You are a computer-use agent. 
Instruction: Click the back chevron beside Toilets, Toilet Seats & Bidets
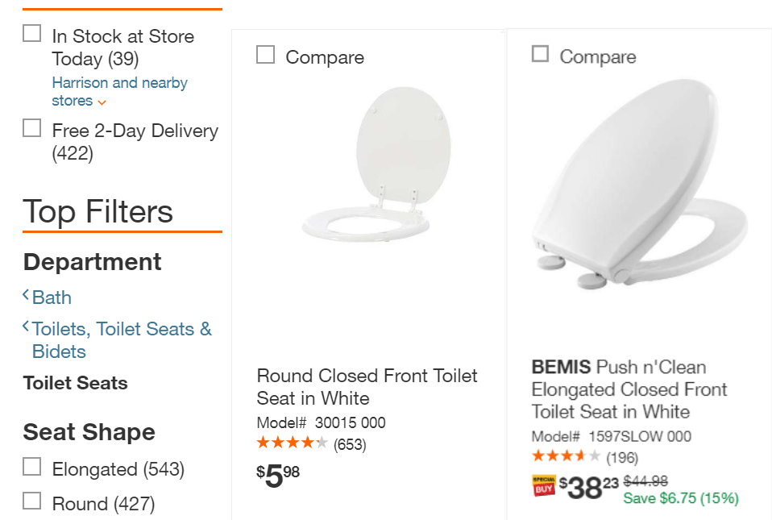pos(26,327)
